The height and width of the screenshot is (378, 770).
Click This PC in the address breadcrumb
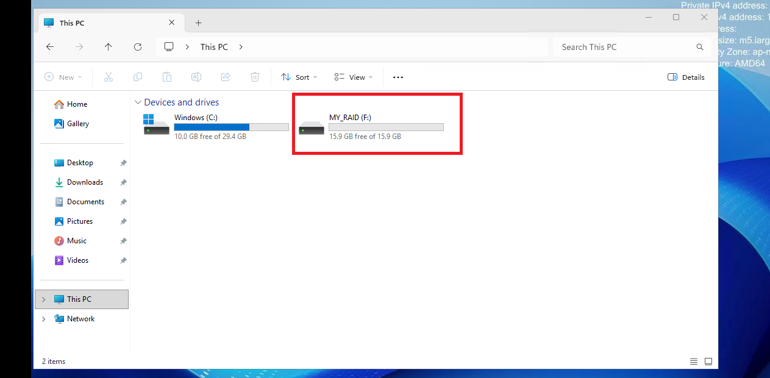click(x=214, y=47)
